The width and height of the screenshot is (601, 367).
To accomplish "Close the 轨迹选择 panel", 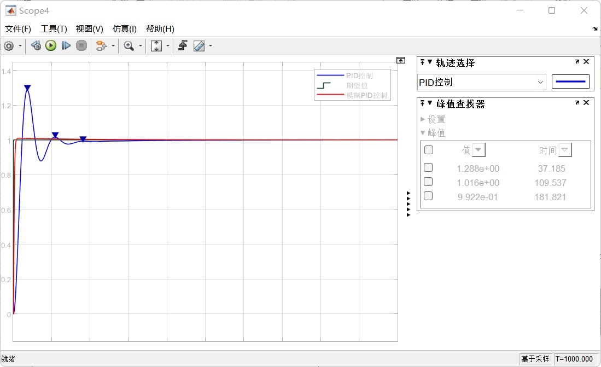I will click(x=586, y=61).
